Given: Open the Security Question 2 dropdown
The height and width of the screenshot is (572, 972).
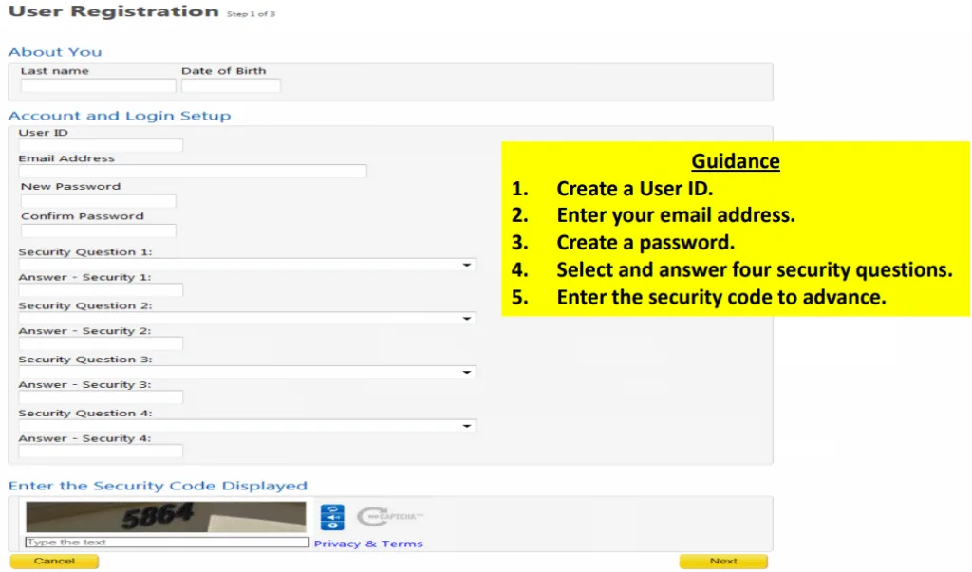Looking at the screenshot, I should point(247,319).
